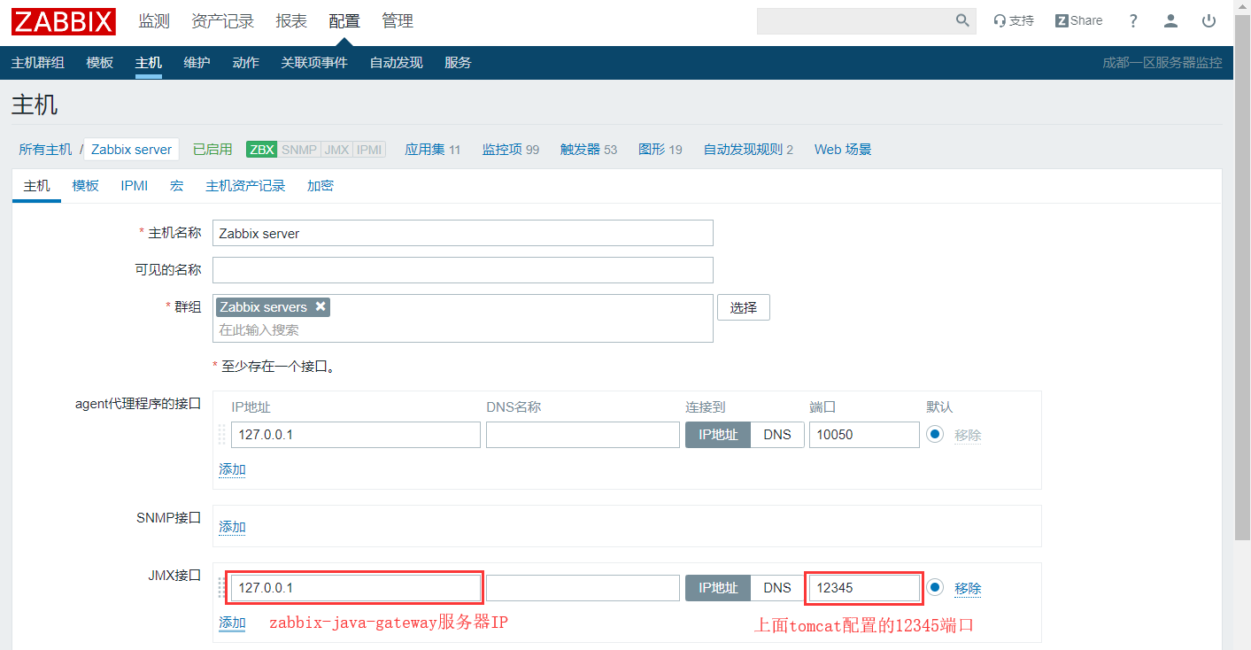Set agent interface connect to DNS
The height and width of the screenshot is (650, 1251).
click(777, 435)
